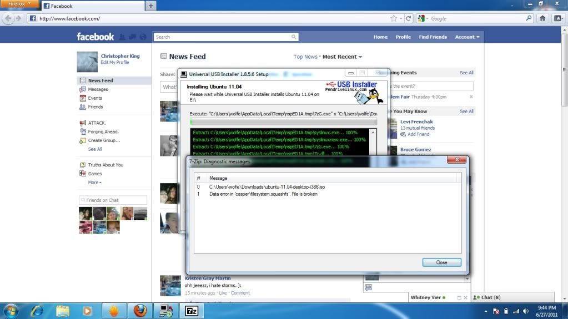
Task: Click Edit My Profile link
Action: (114, 63)
